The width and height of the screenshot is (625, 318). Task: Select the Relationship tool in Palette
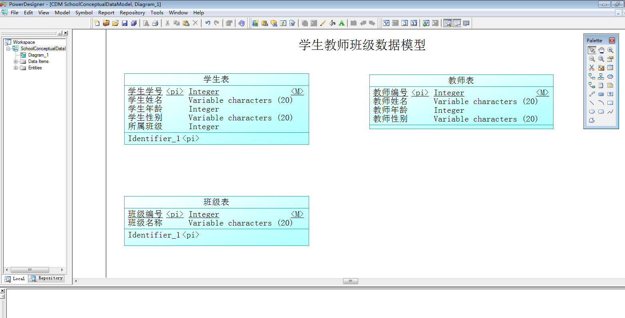[592, 77]
